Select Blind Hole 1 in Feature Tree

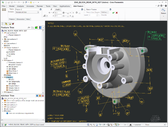14,71
